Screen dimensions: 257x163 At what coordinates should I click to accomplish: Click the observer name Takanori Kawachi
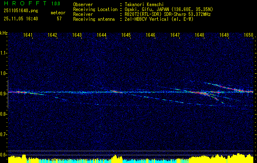click(x=144, y=4)
